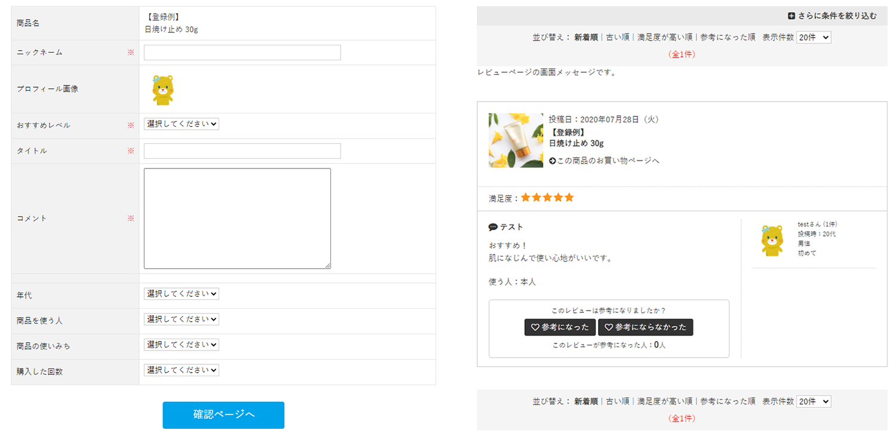Image resolution: width=896 pixels, height=436 pixels.
Task: Click the plus icon beside さらに条件を絞り込む
Action: (791, 16)
